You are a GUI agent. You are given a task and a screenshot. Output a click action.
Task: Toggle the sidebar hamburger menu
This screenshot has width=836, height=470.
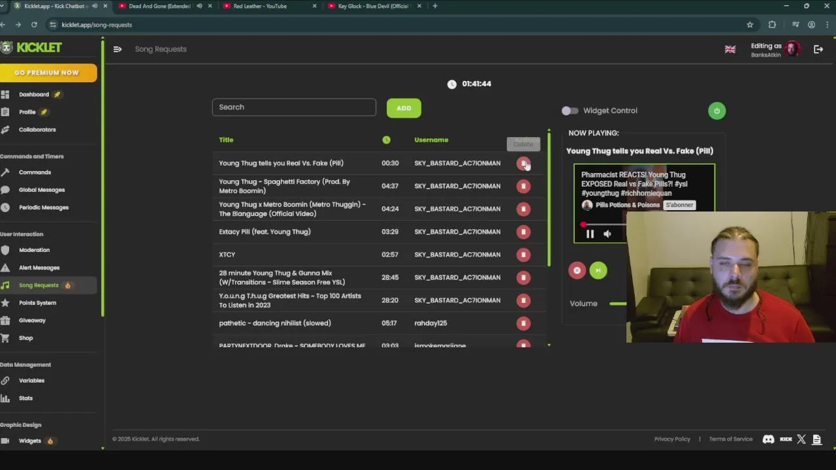[x=118, y=49]
